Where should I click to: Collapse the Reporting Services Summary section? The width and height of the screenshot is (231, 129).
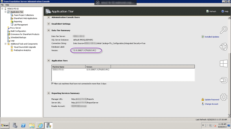coord(49,93)
